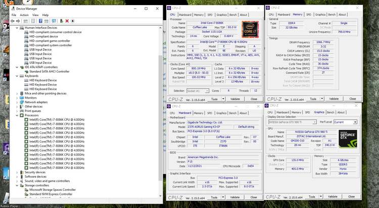Viewport: 379px width, 208px height.
Task: Collapse the Processors node
Action: [17, 115]
